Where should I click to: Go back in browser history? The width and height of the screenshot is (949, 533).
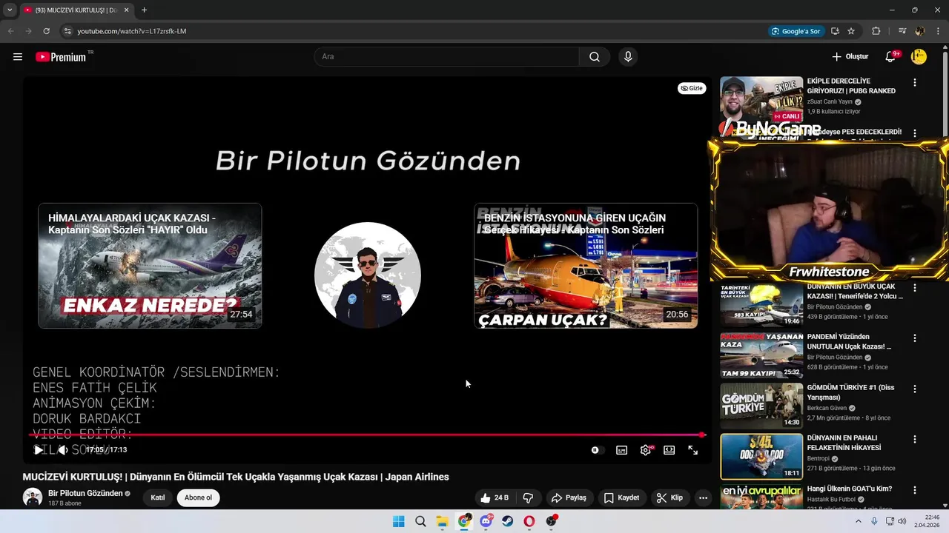coord(10,31)
